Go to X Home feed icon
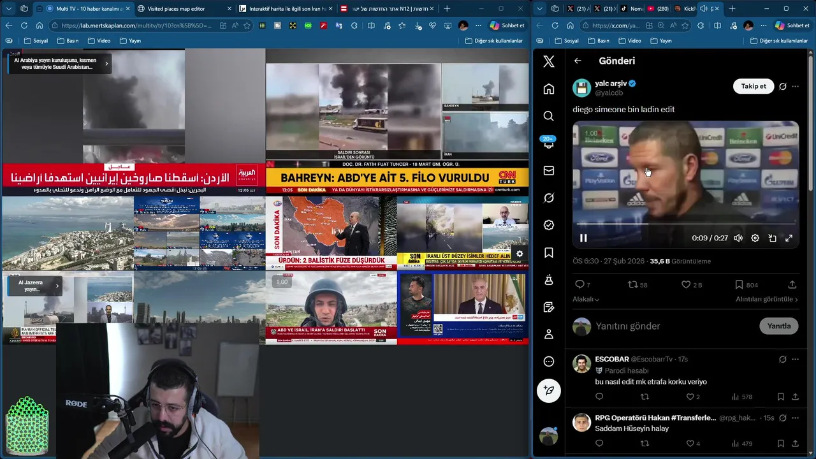The image size is (816, 459). 549,89
